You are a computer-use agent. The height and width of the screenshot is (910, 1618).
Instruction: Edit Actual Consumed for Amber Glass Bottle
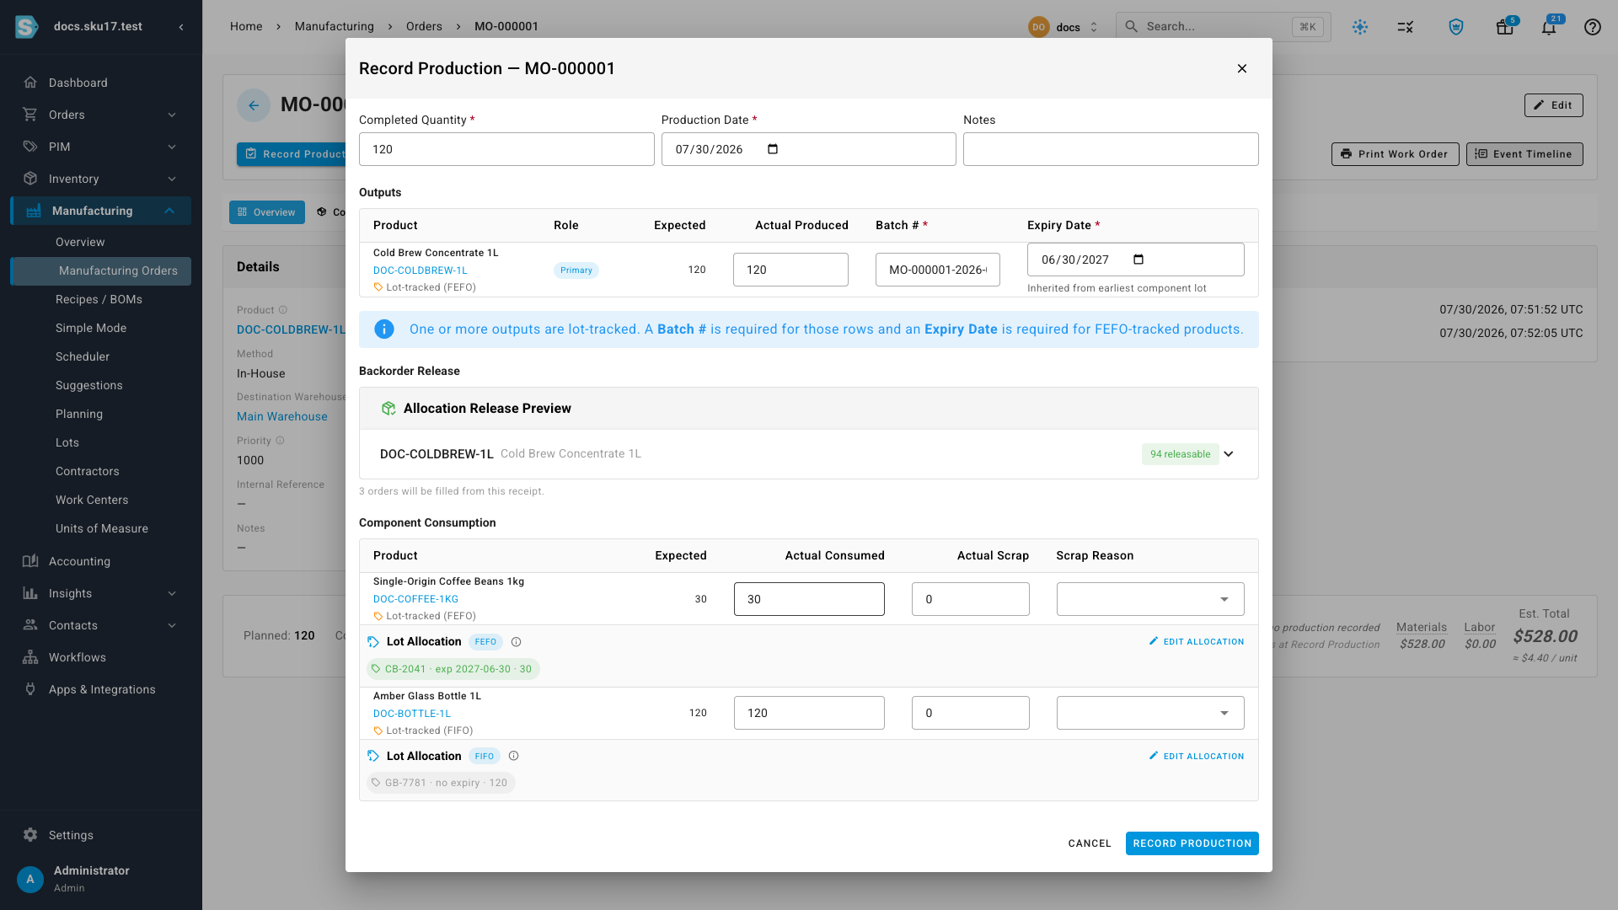[x=809, y=713]
